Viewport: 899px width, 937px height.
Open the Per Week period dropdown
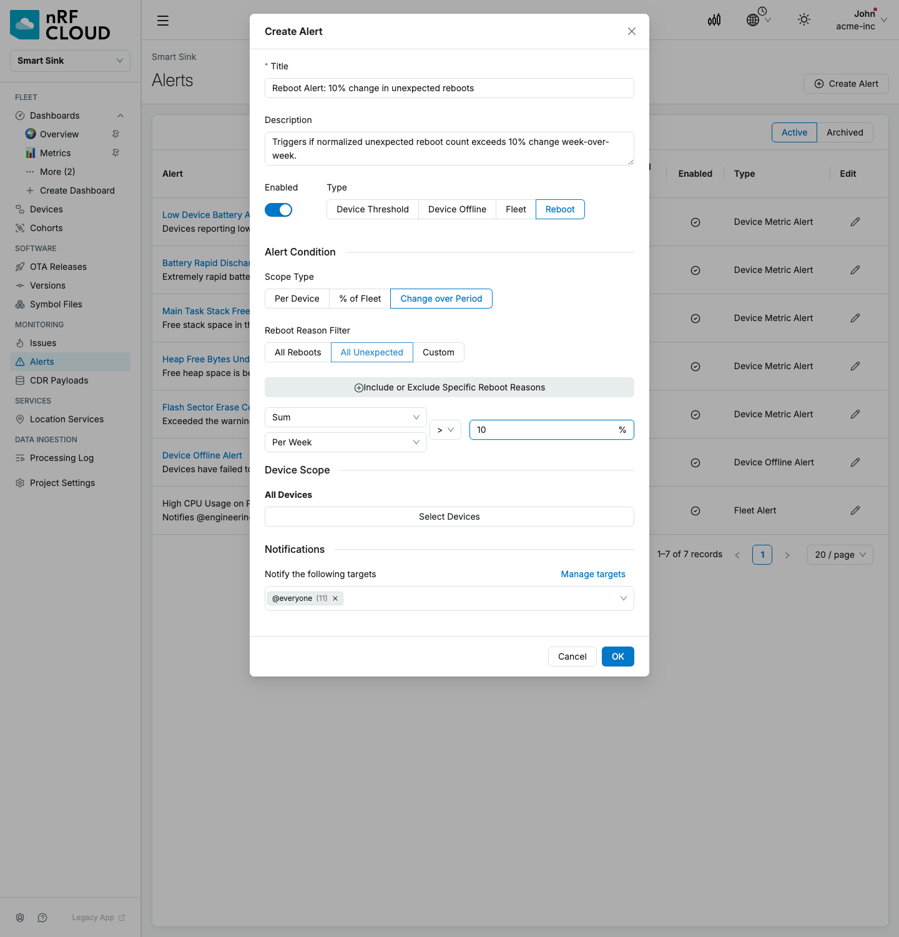(x=346, y=442)
